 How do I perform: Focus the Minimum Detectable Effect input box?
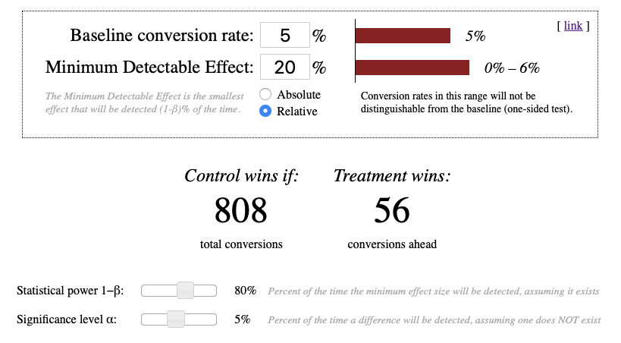pyautogui.click(x=284, y=68)
